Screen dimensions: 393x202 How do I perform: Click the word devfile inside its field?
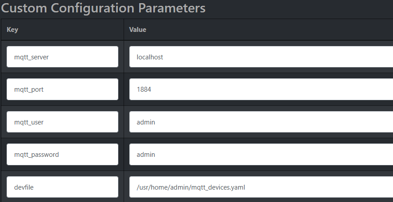point(24,187)
